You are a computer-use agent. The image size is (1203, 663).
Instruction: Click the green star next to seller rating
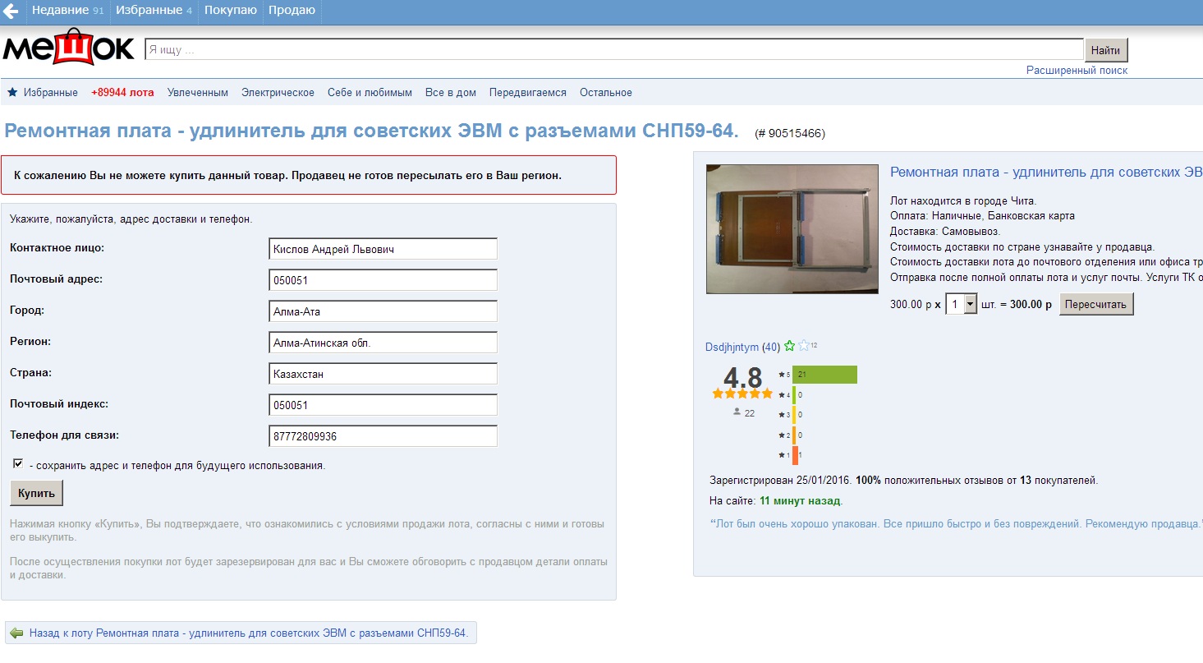790,347
